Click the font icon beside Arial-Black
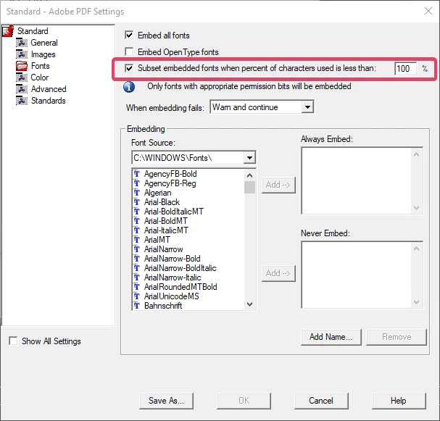440x421 pixels. [137, 202]
